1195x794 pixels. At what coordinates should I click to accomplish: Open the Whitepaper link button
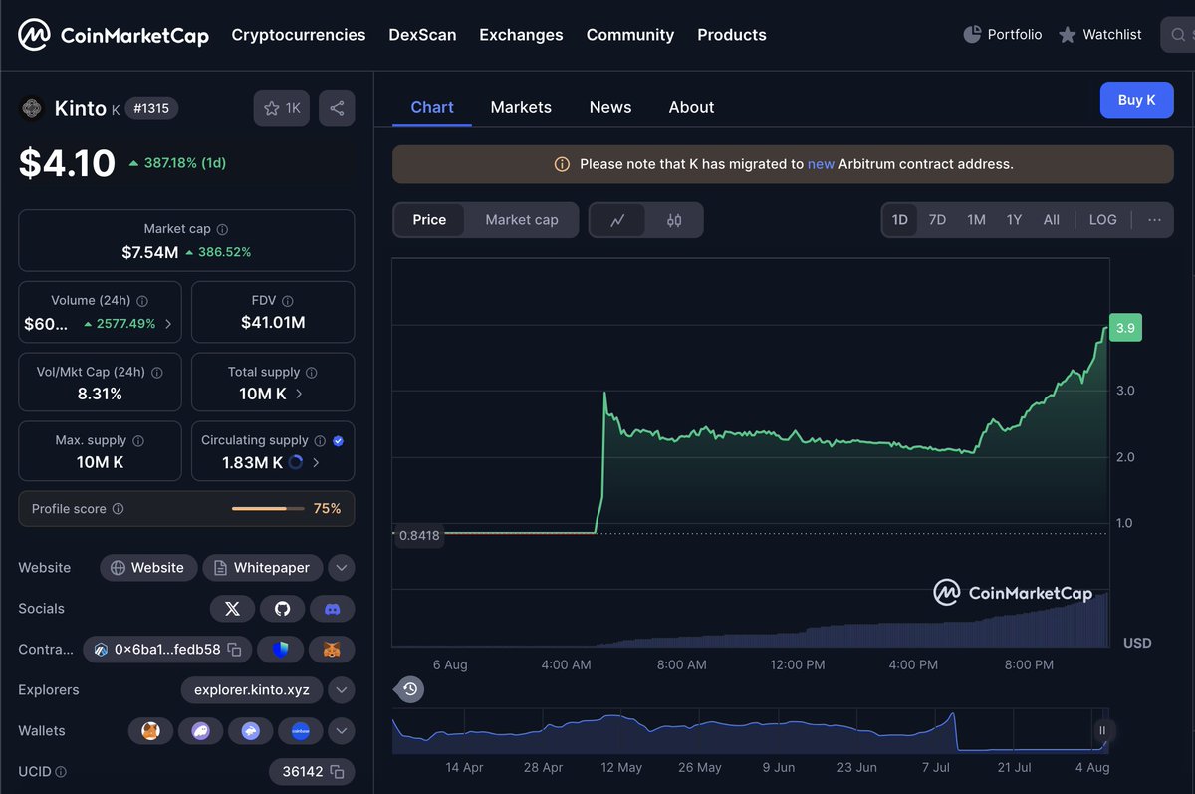pos(263,568)
